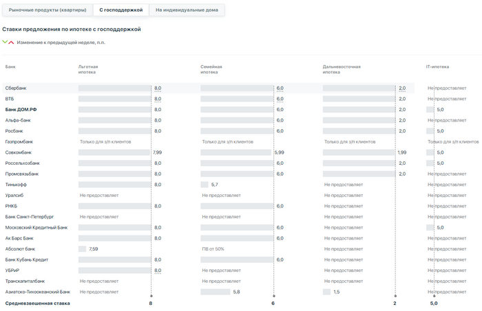
Task: Click Совкомбанк's 1,99 Far East rate
Action: coord(401,152)
